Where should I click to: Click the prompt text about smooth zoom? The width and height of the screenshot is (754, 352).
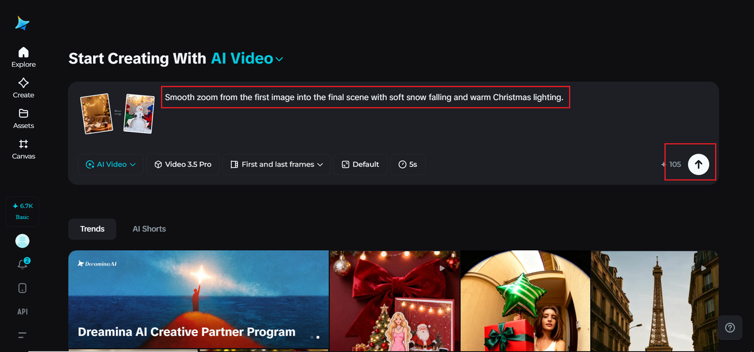point(365,97)
